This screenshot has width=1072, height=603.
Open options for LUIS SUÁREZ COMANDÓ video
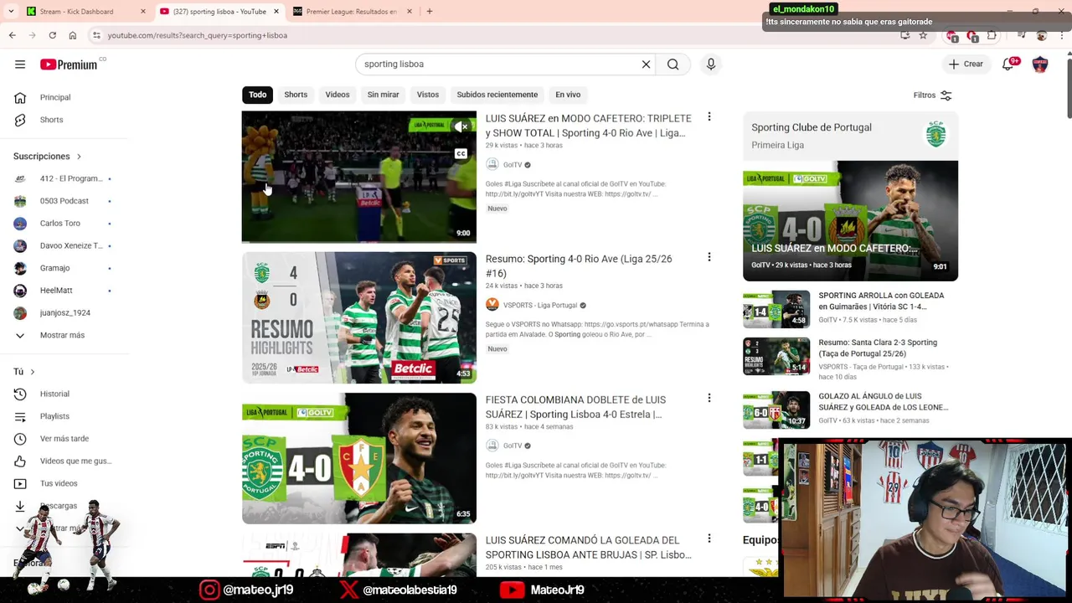(709, 539)
